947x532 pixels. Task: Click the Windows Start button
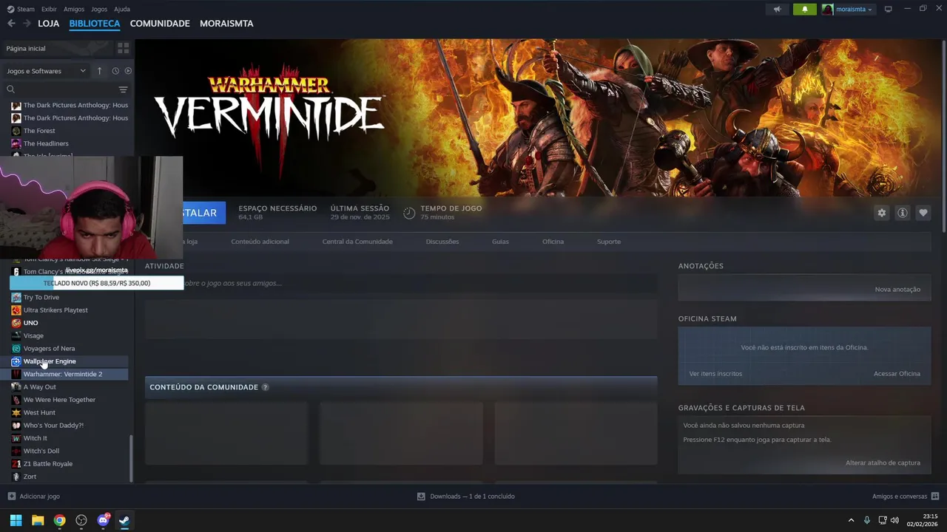16,520
